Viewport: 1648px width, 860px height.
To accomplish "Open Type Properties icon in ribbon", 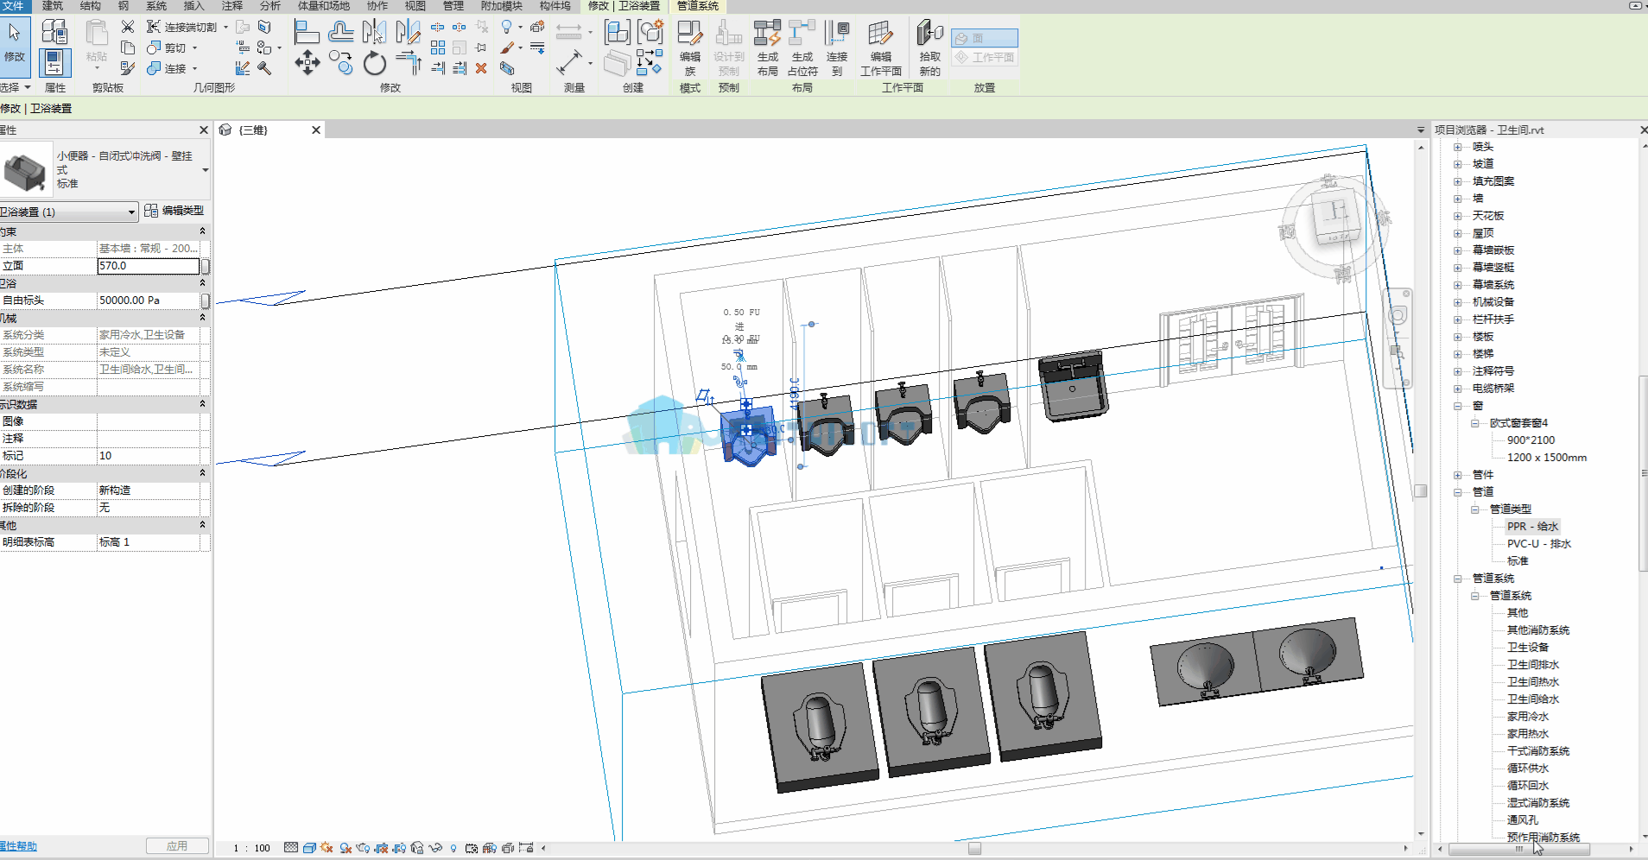I will tap(54, 32).
